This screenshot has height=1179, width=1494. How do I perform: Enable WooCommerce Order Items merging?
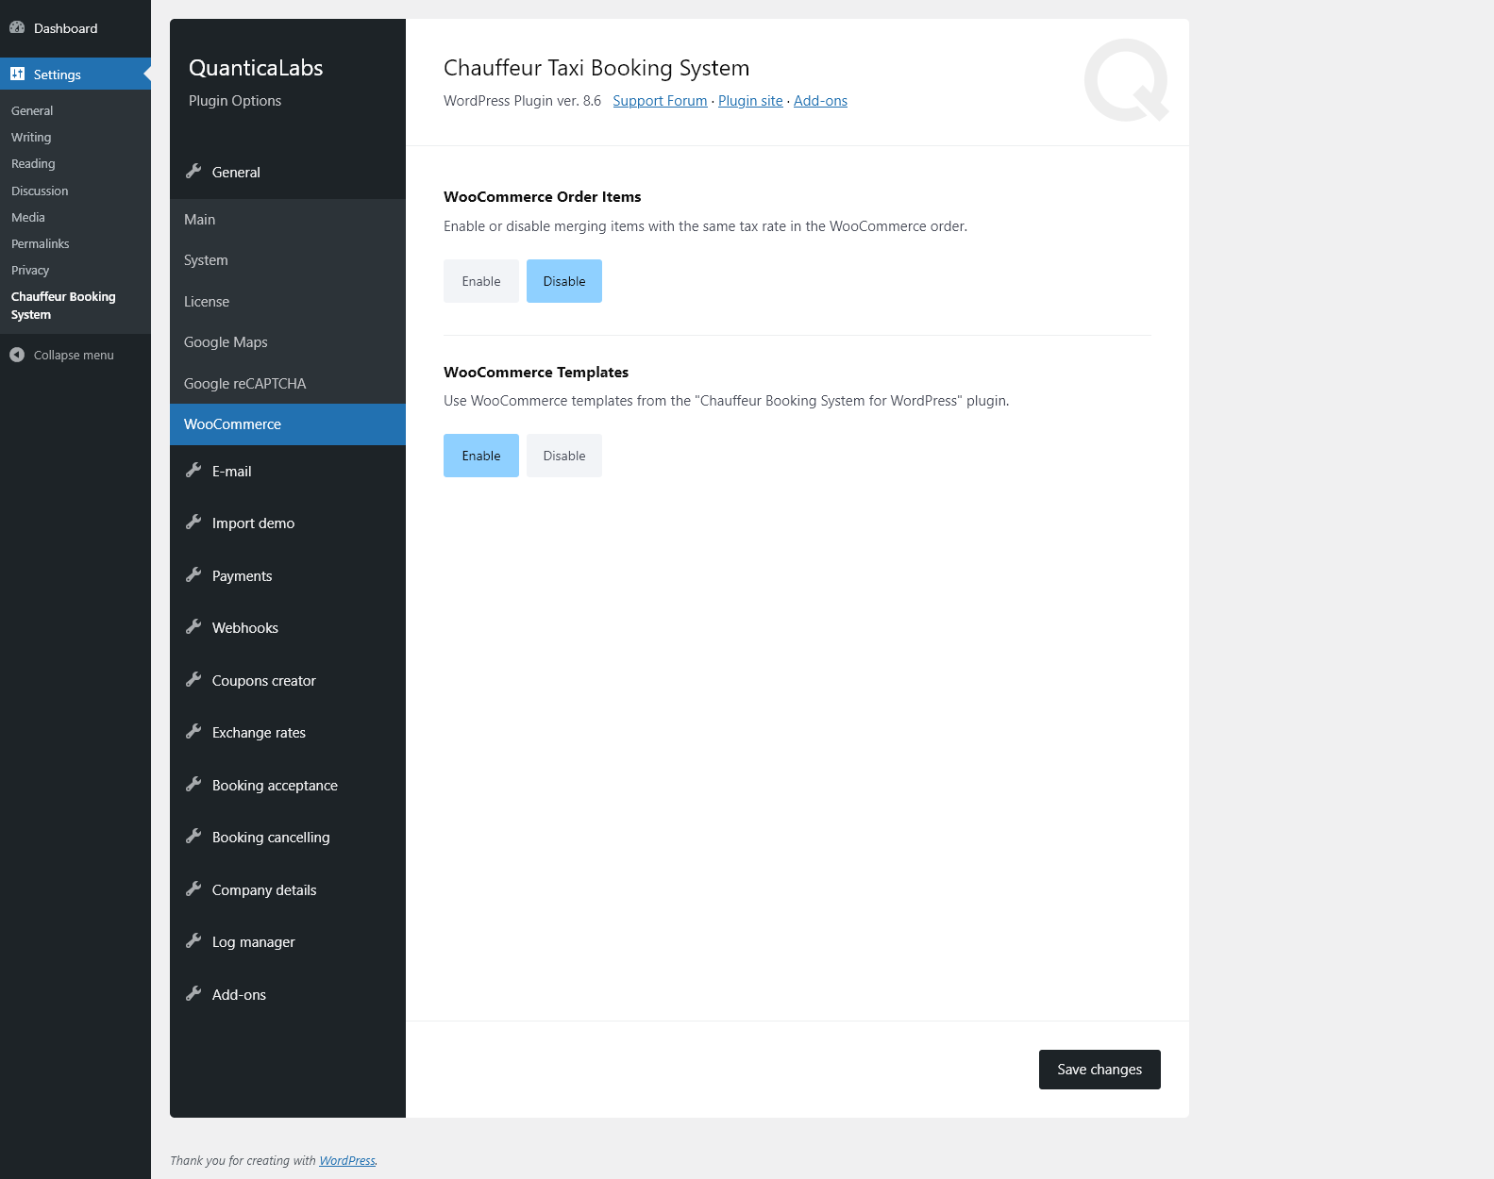click(x=481, y=281)
